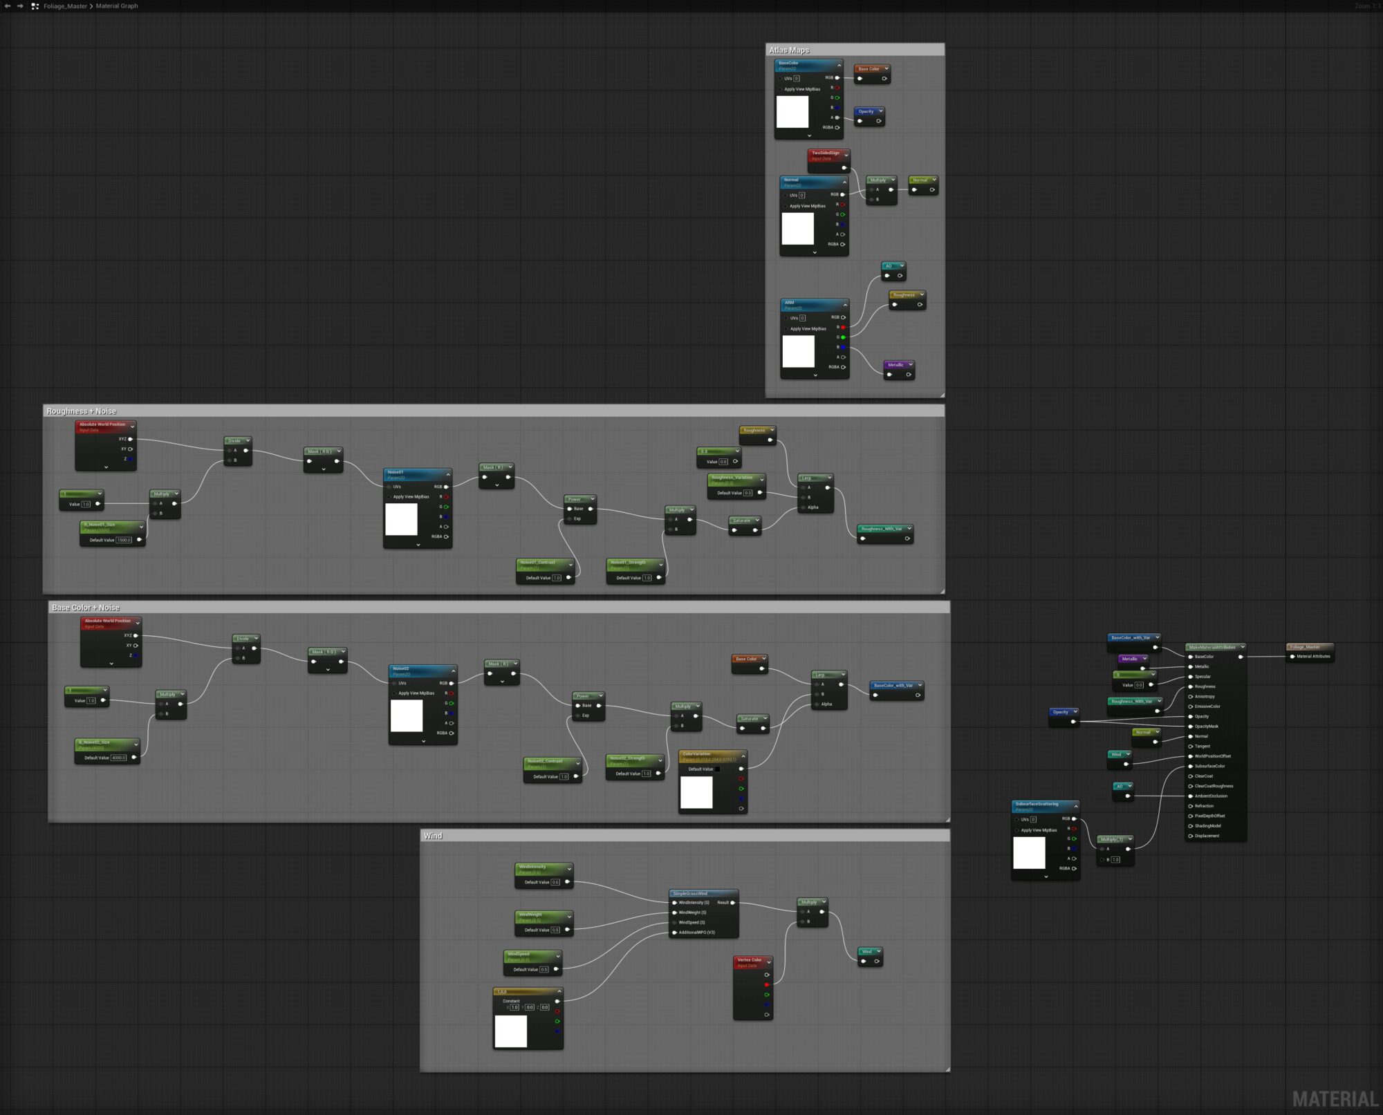Collapse the BaseColor node with its header chevron
The height and width of the screenshot is (1115, 1383).
(839, 66)
